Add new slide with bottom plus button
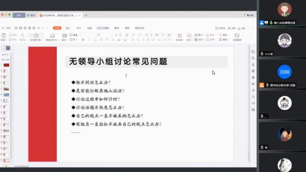 [6, 166]
